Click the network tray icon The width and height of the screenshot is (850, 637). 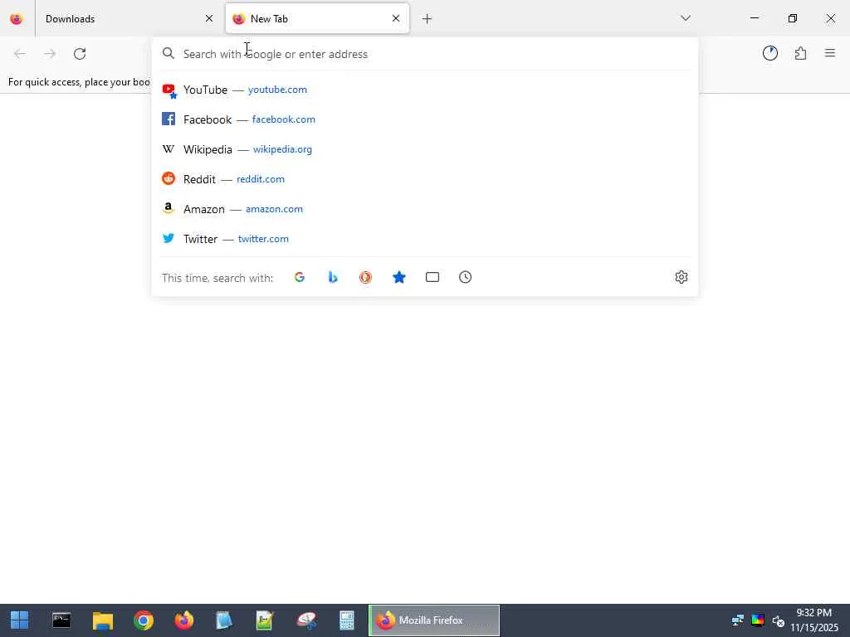point(737,620)
